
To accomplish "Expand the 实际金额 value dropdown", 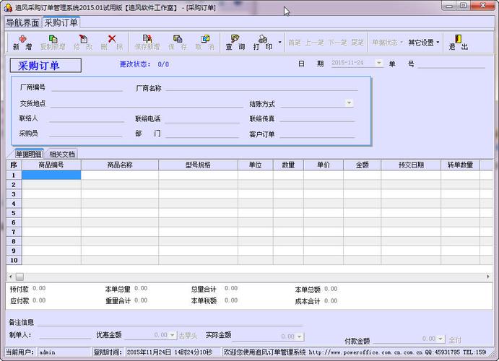I will [300, 336].
